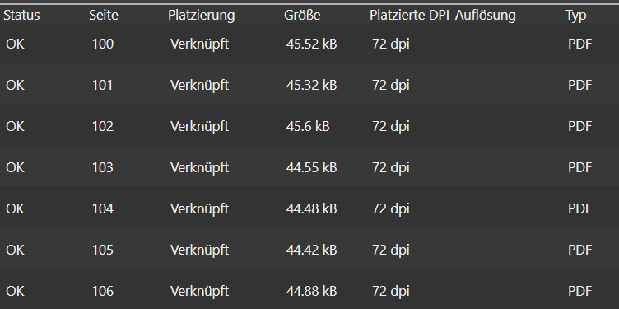Sort the list by Größe header
The height and width of the screenshot is (309, 619).
click(302, 16)
